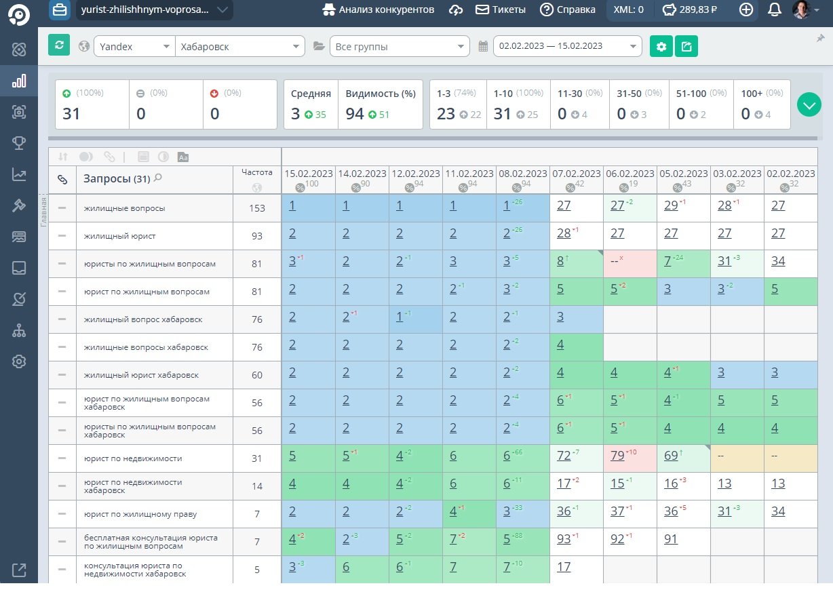Open the date range 02.02.2023 — 15.02.2023 field
This screenshot has height=590, width=833.
(566, 46)
